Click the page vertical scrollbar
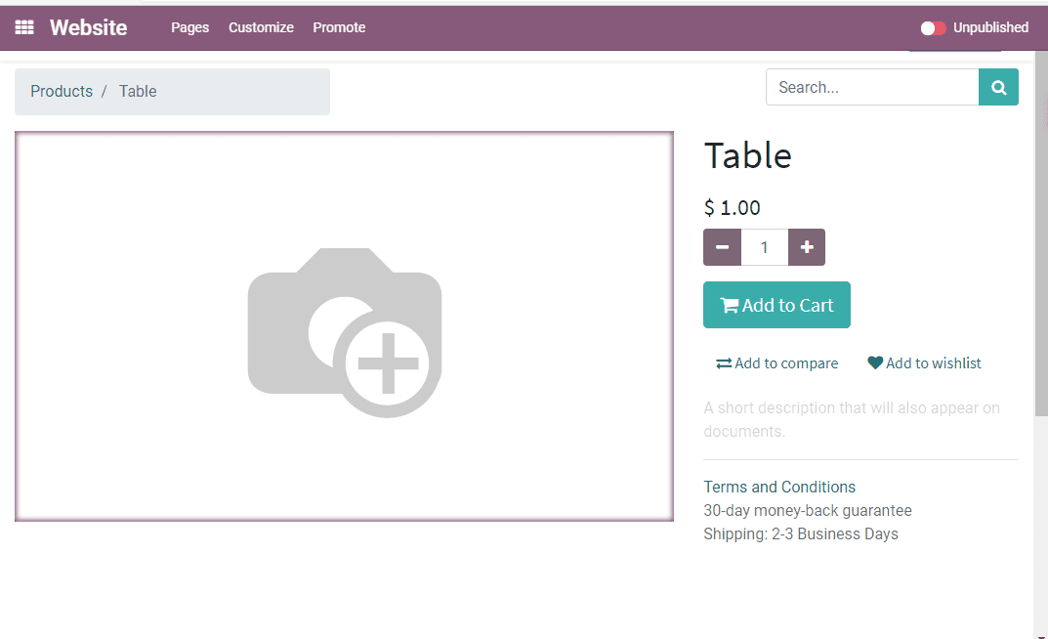 [x=1040, y=234]
